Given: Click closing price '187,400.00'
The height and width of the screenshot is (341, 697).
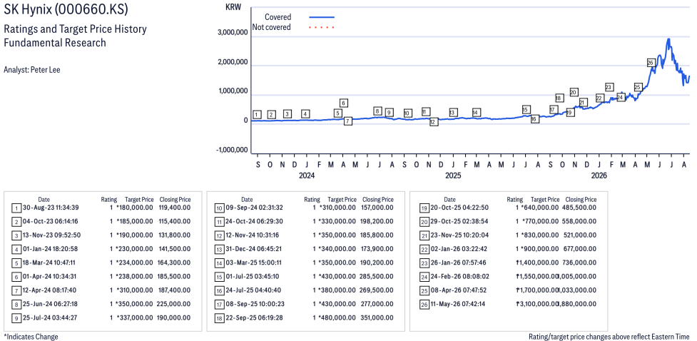Looking at the screenshot, I should (174, 290).
